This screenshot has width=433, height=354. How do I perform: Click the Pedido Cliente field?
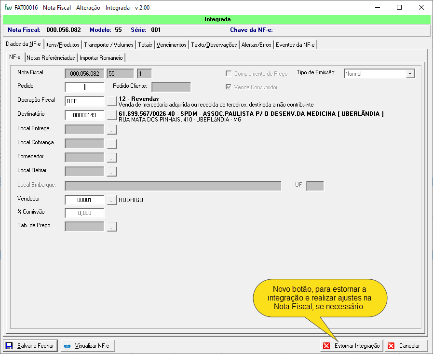[171, 87]
